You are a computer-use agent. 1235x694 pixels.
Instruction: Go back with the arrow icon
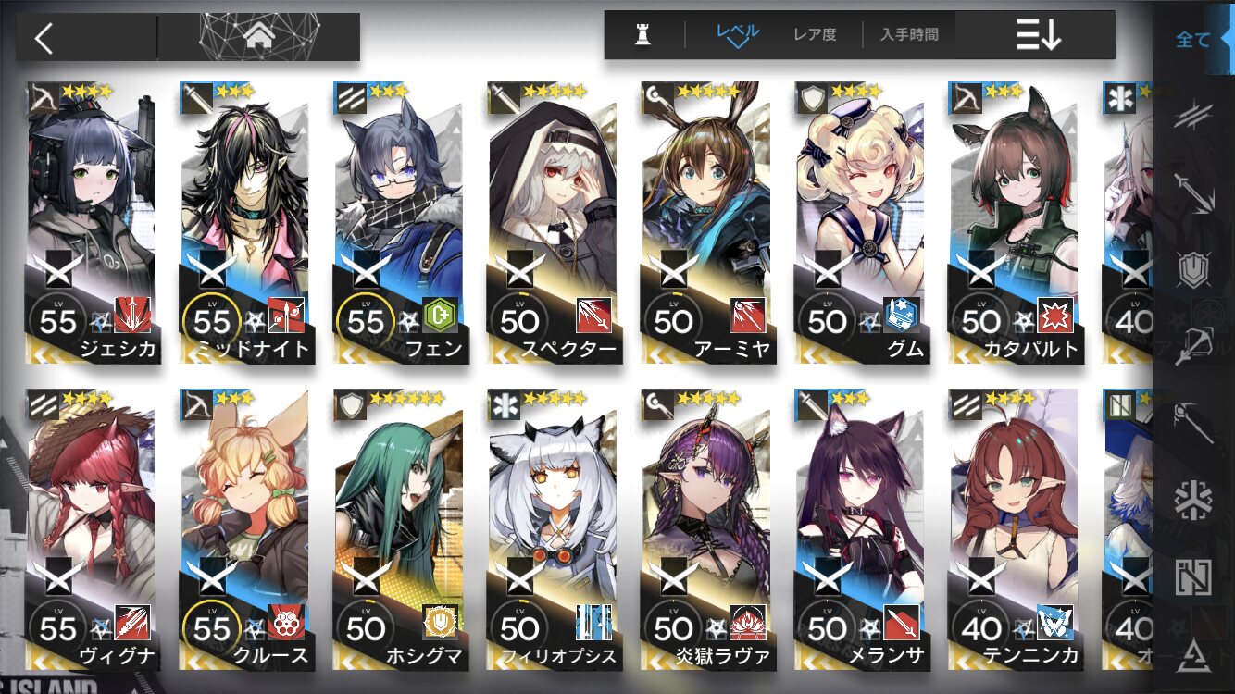tap(44, 38)
